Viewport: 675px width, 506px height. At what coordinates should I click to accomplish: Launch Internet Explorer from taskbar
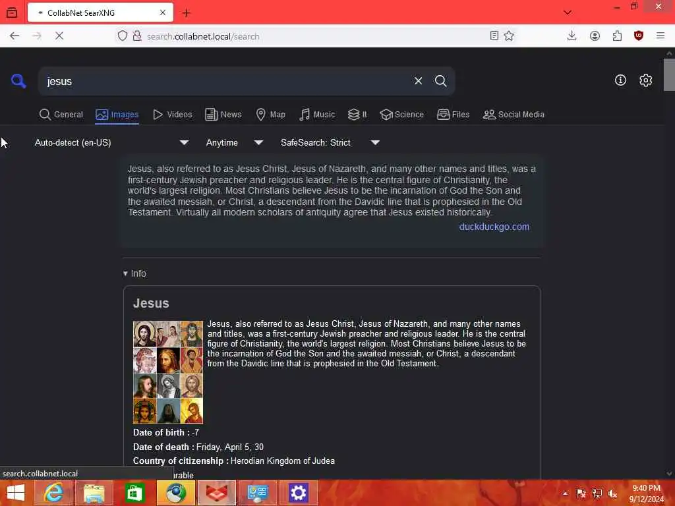point(53,493)
